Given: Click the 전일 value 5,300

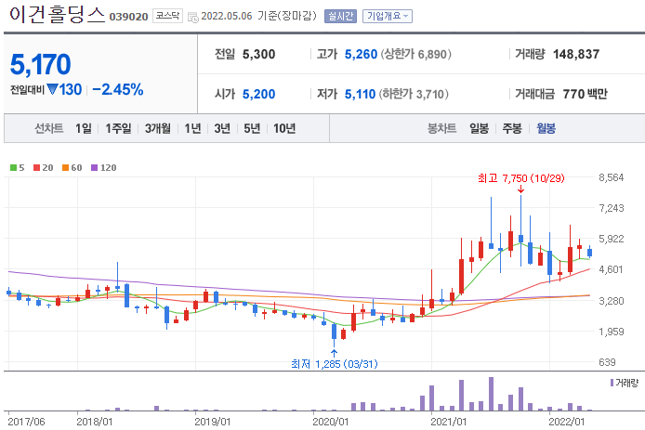Looking at the screenshot, I should pos(258,54).
